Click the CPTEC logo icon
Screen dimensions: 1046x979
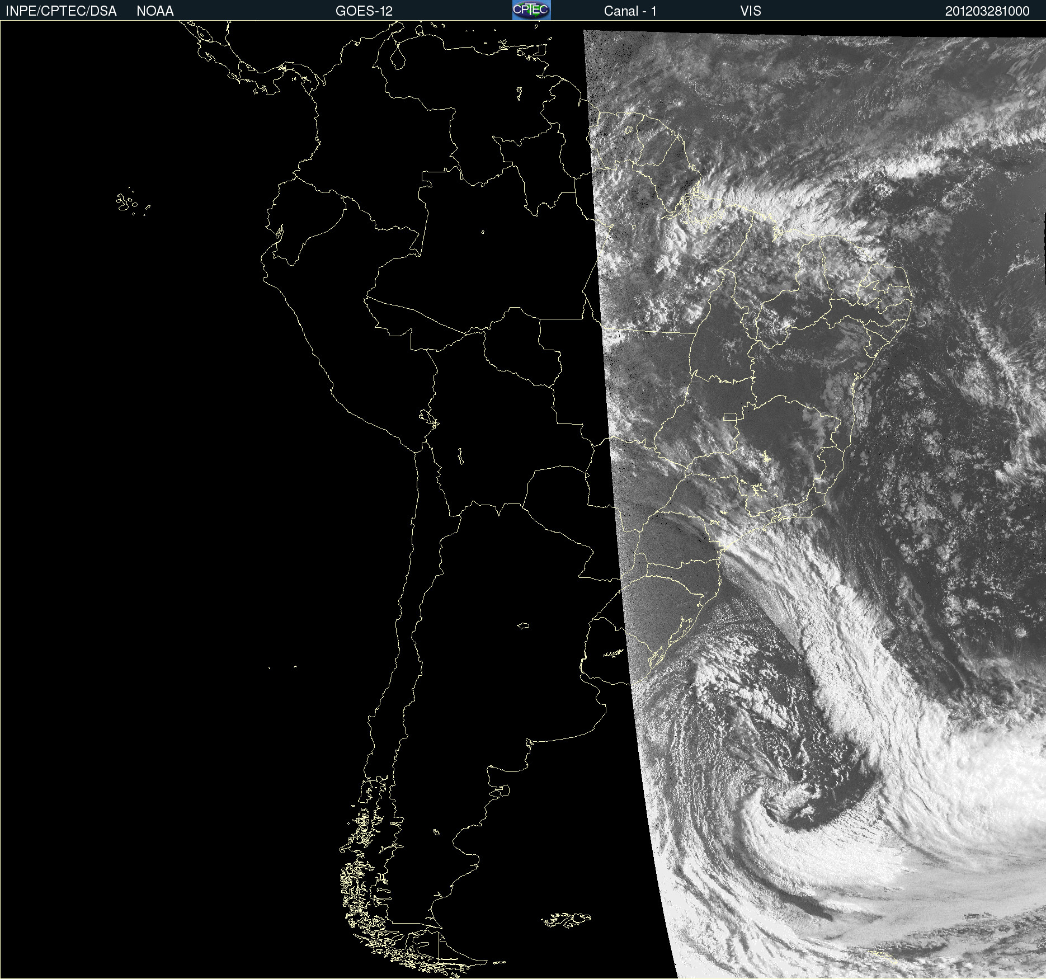point(531,10)
